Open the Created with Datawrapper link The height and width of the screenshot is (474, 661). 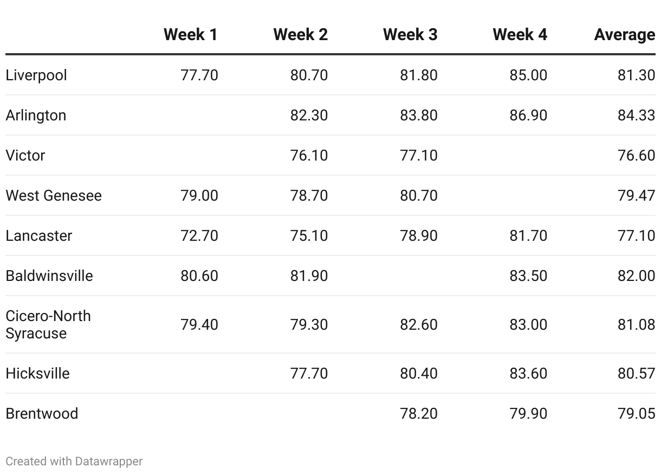pos(74,462)
